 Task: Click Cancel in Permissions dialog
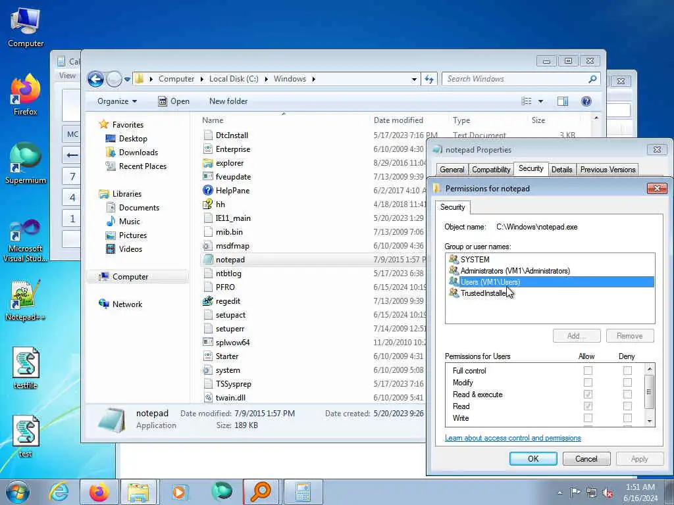click(586, 458)
